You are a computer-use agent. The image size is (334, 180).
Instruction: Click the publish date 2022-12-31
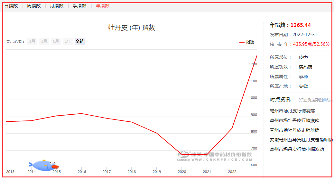point(305,35)
